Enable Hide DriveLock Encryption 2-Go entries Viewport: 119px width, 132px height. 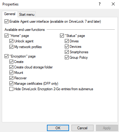click(11, 89)
